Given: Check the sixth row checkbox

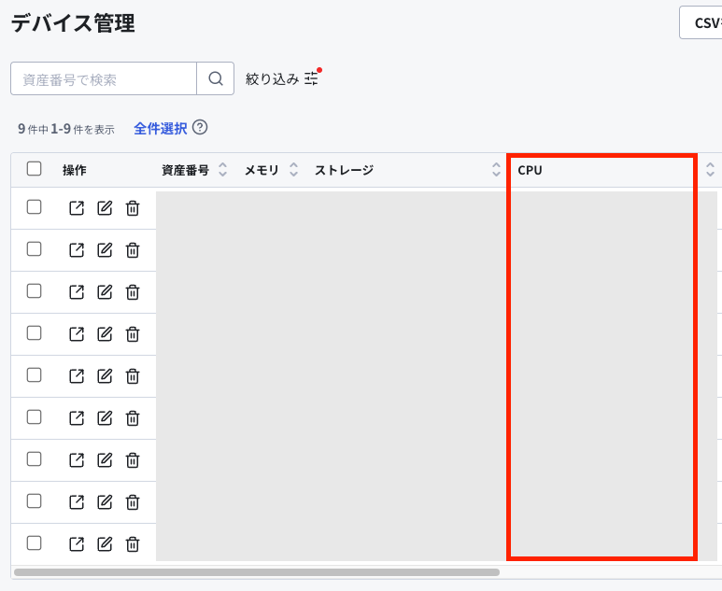Looking at the screenshot, I should tap(34, 417).
